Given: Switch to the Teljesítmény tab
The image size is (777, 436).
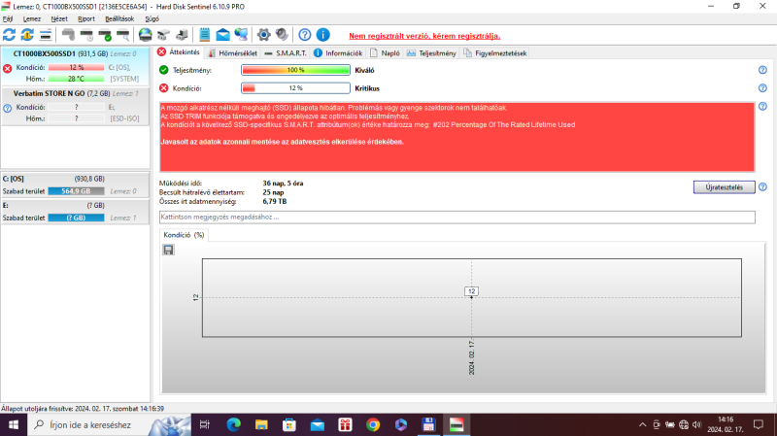Looking at the screenshot, I should coord(431,53).
